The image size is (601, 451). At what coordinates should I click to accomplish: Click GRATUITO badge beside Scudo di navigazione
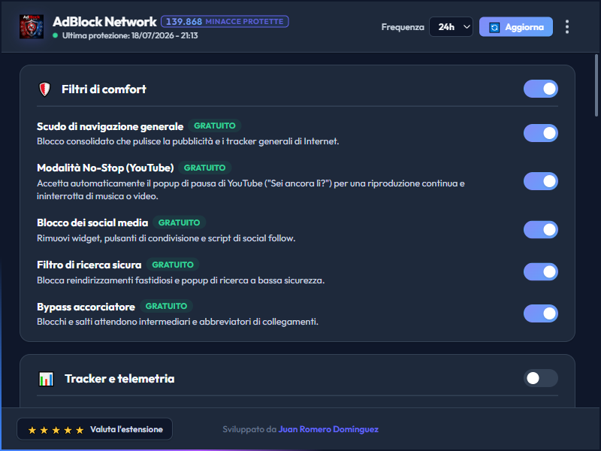(215, 126)
